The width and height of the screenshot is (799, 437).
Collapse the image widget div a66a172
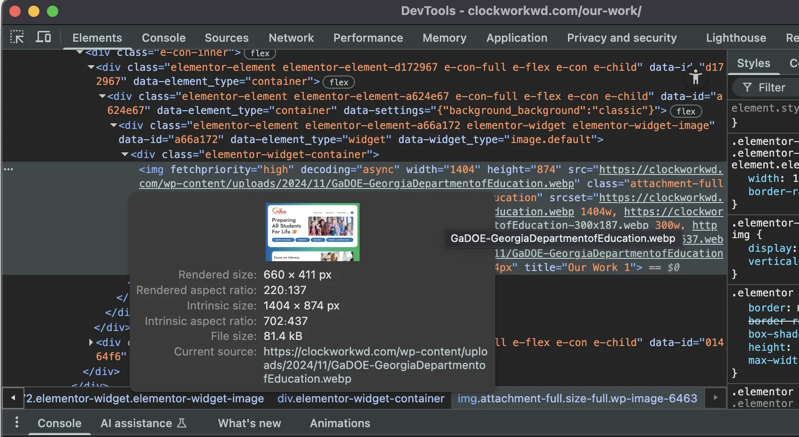(113, 125)
